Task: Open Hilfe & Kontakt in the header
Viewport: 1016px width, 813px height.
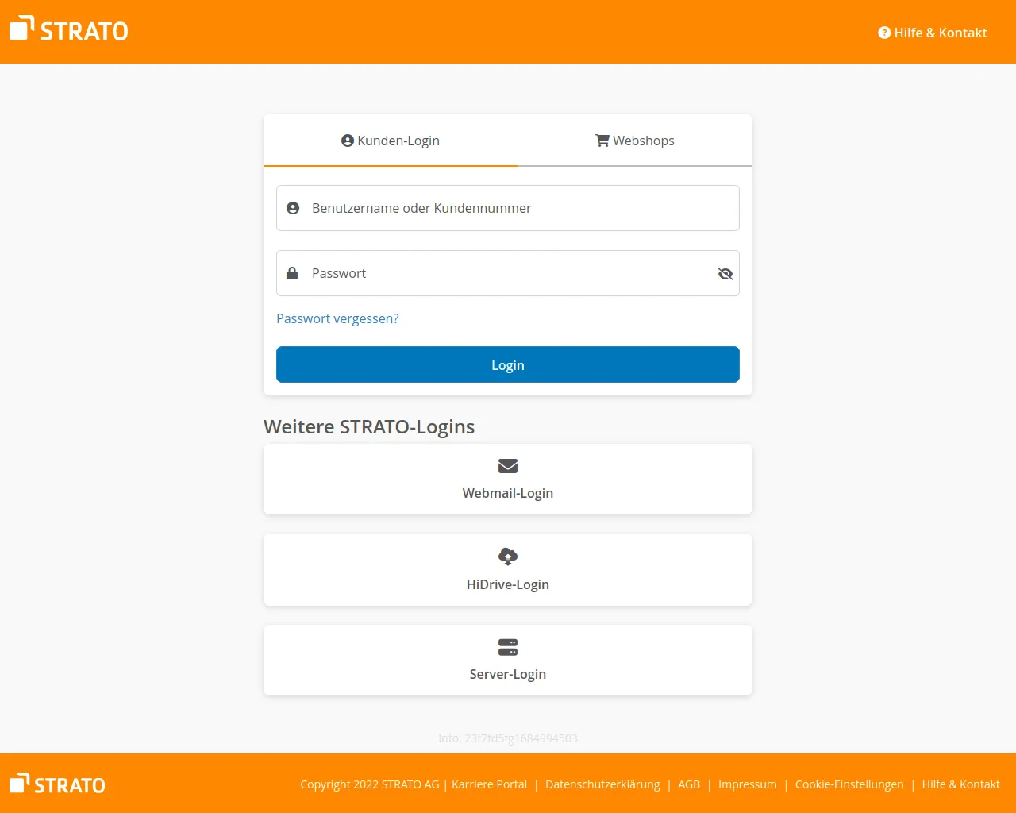Action: click(x=933, y=33)
